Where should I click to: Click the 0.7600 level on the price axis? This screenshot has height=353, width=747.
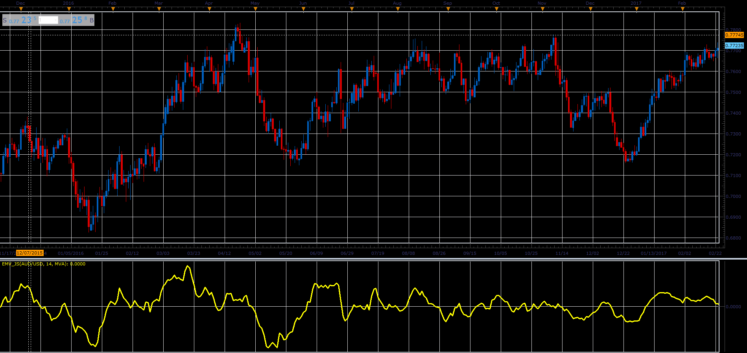click(x=734, y=71)
